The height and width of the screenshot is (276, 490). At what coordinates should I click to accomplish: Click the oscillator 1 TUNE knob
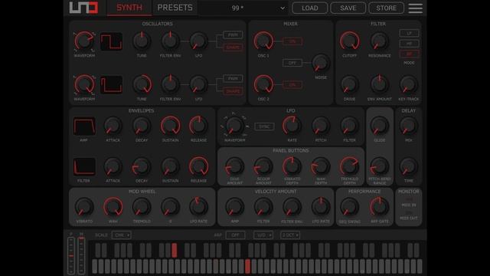(142, 41)
